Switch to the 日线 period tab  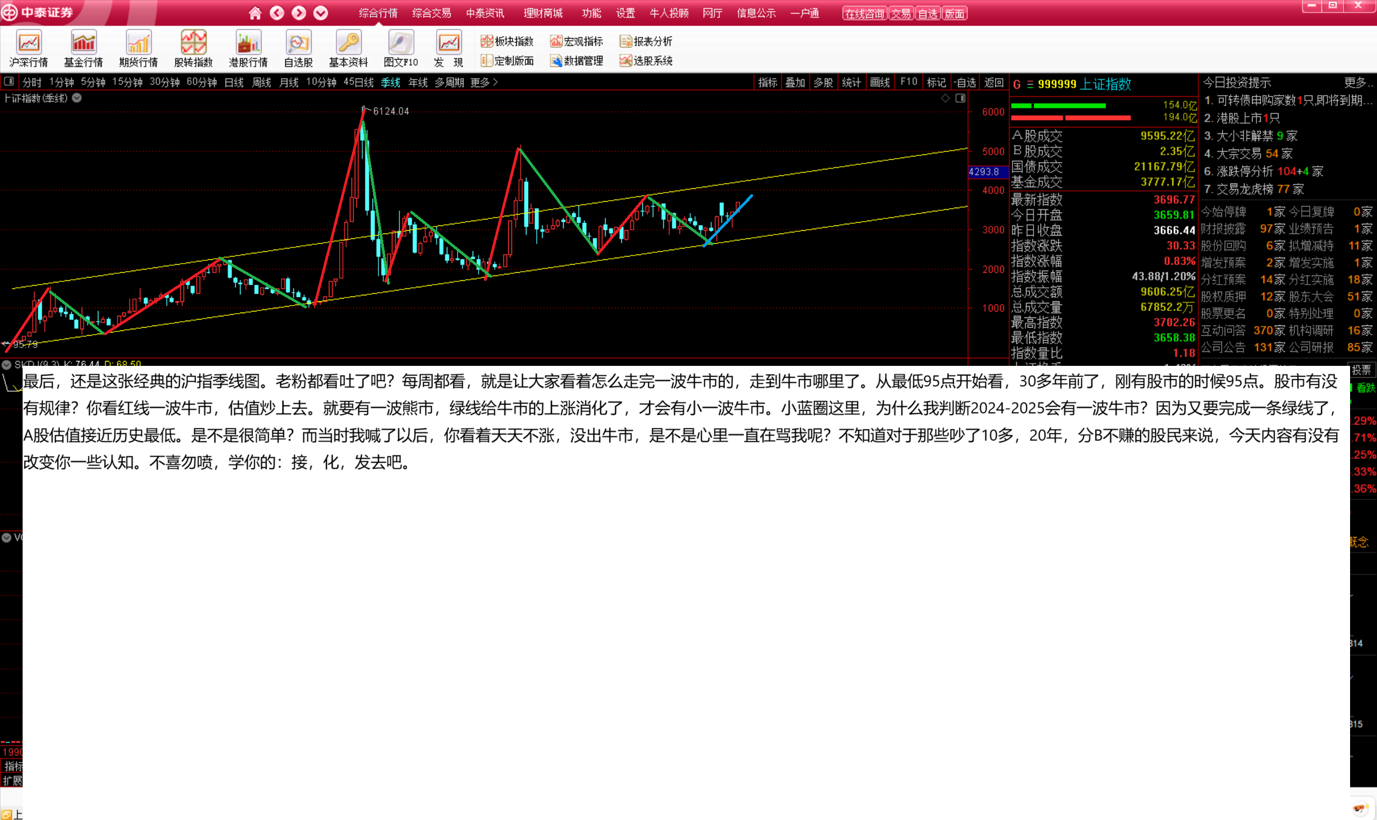click(234, 82)
